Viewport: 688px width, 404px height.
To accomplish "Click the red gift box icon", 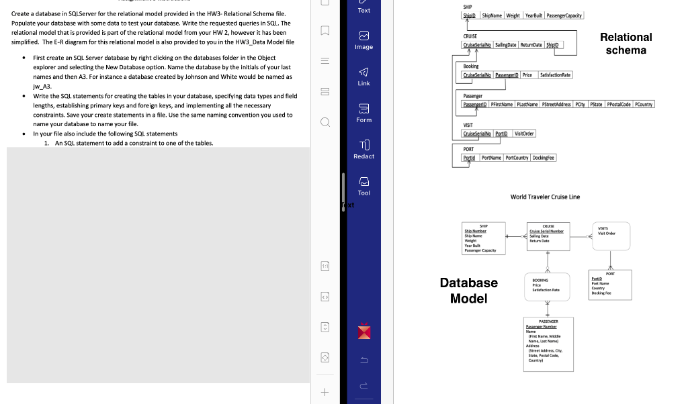I will click(x=364, y=332).
